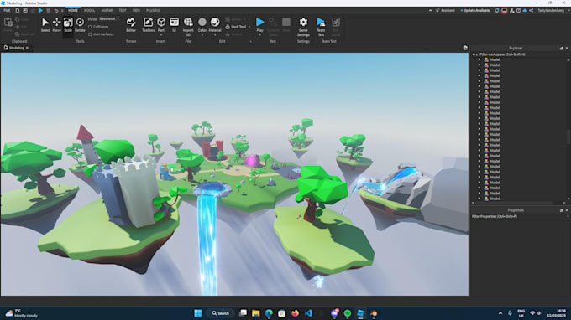
Task: Open the FILE menu
Action: pyautogui.click(x=7, y=11)
